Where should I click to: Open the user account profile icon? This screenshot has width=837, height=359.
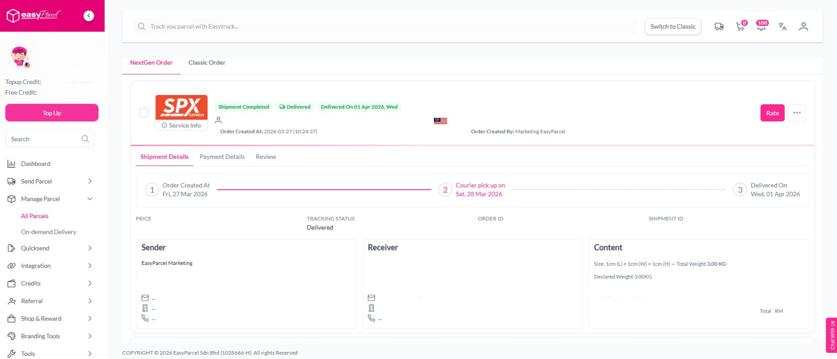(x=803, y=27)
